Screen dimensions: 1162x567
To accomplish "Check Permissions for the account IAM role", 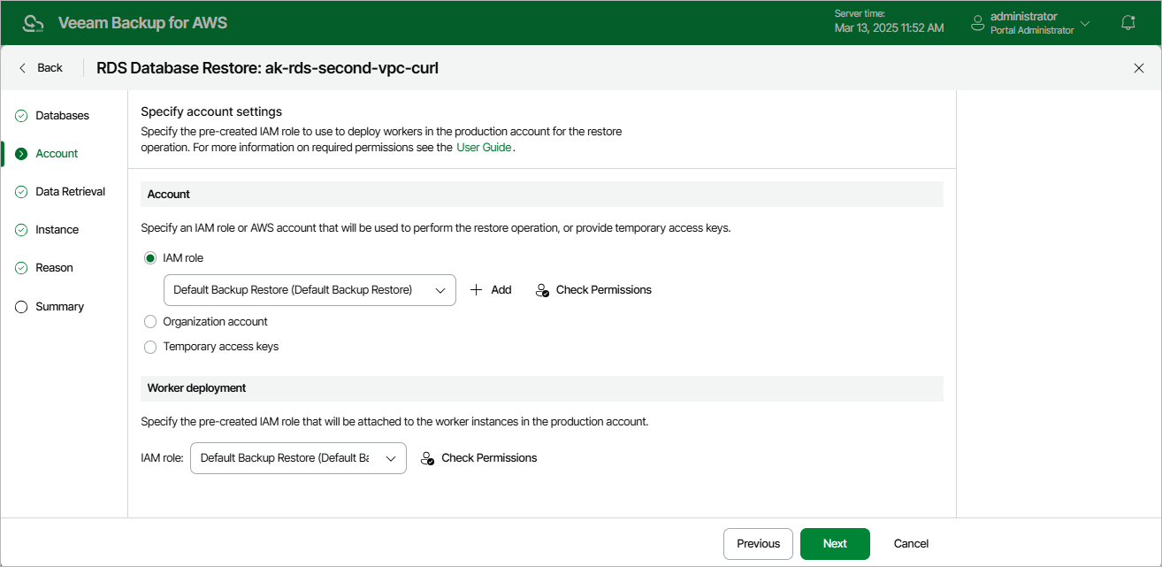I will point(593,290).
